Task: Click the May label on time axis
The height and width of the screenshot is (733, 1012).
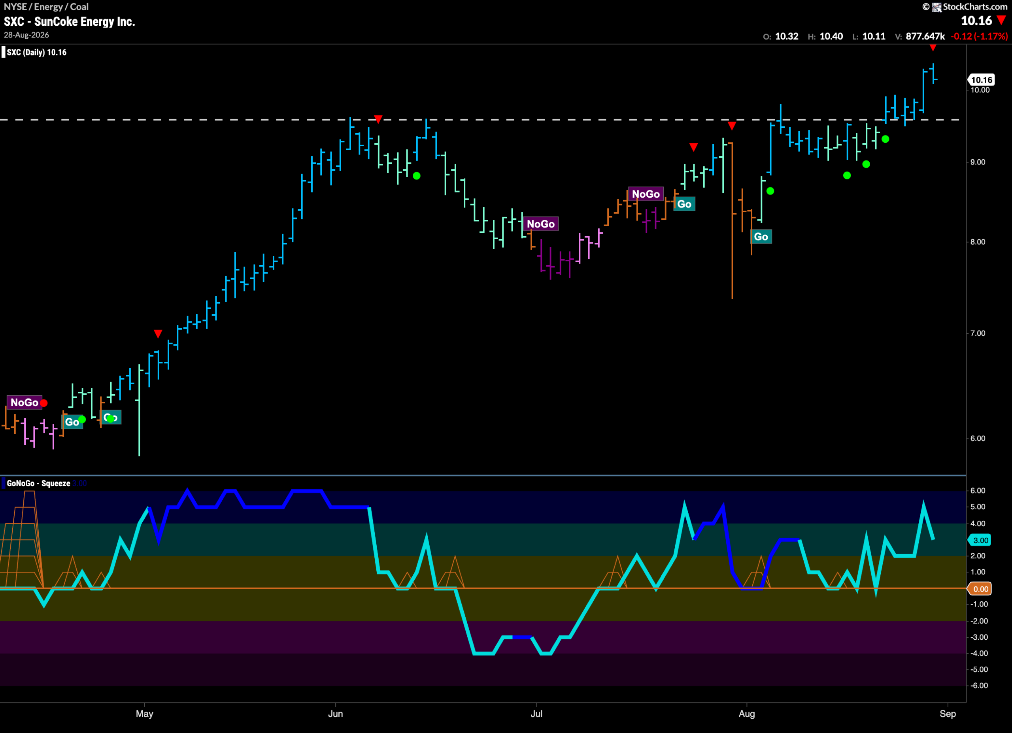Action: coord(145,714)
